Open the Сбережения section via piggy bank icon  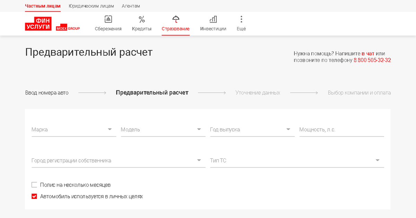coord(108,19)
